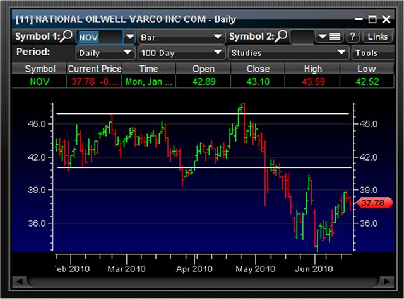Click the 43.10 close value
The image size is (404, 299).
(x=258, y=82)
